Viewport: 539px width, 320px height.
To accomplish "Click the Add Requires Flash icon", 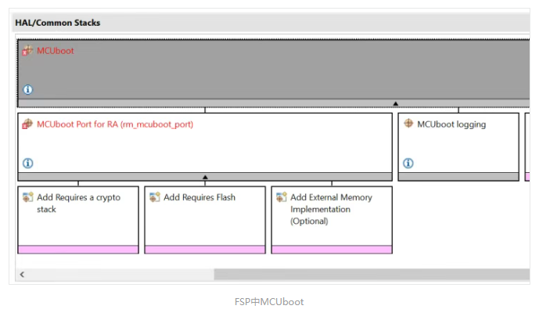I will [155, 197].
